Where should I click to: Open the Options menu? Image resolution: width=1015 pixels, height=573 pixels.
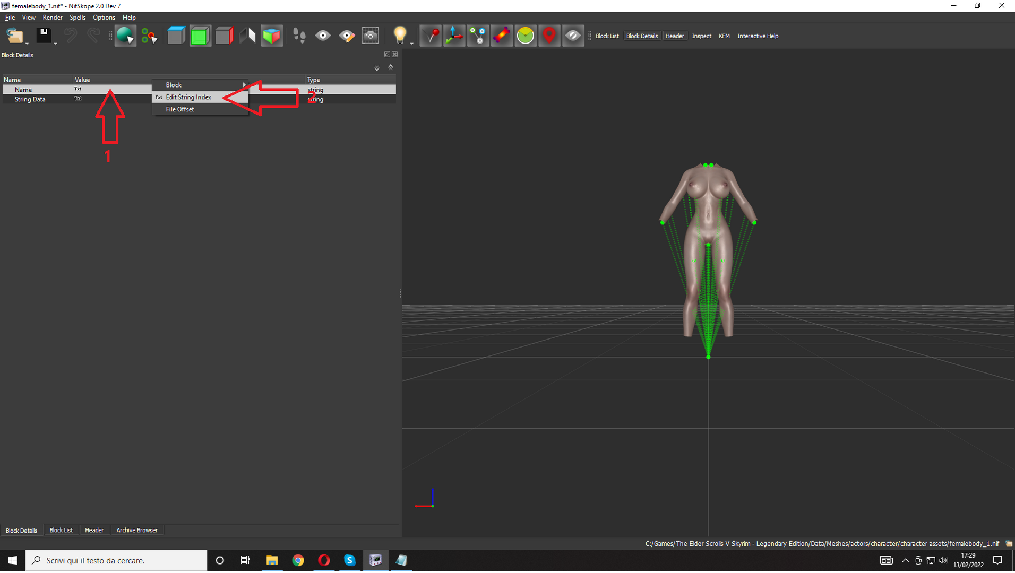click(104, 18)
